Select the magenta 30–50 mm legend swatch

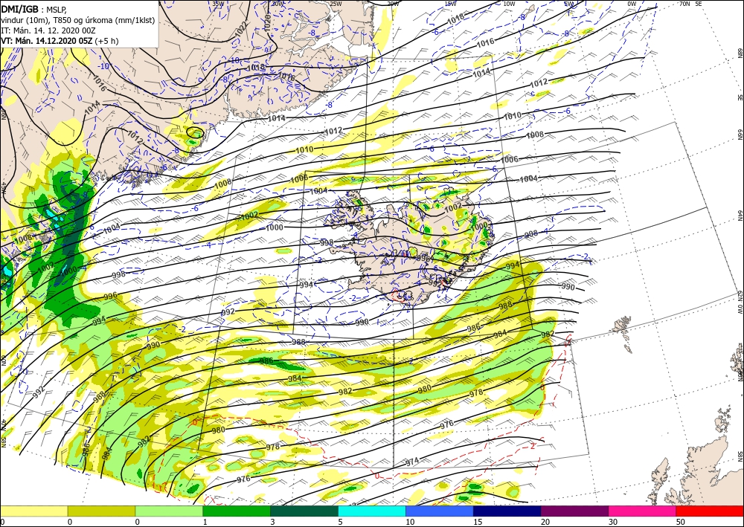pos(643,511)
